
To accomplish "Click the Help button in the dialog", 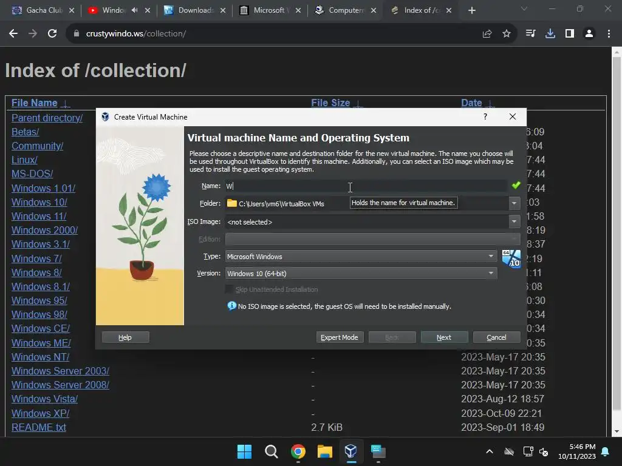I will pos(125,337).
